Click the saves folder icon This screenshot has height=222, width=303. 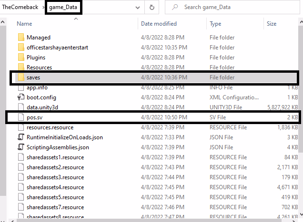coord(21,77)
